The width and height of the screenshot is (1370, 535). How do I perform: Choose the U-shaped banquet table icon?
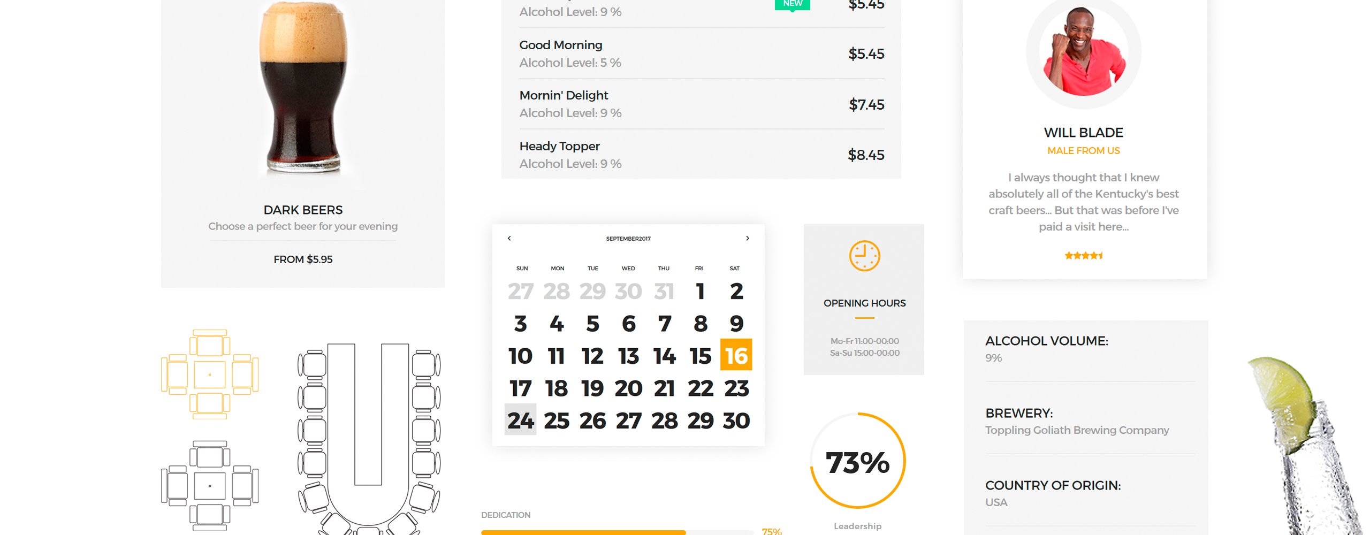[369, 439]
